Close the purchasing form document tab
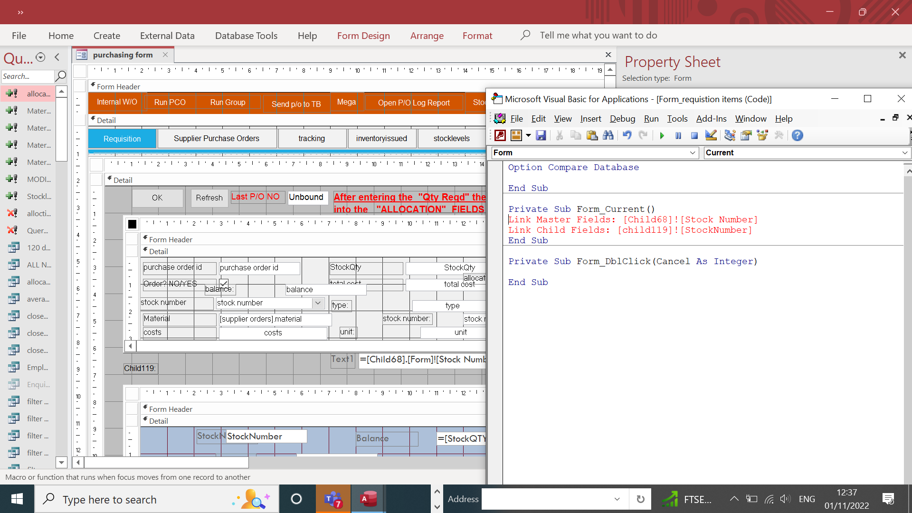 coord(165,55)
